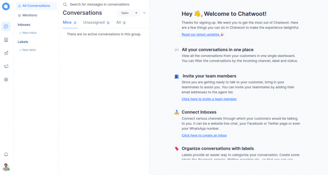Click the New label button
Screen dimensions: 328x175
29,50
